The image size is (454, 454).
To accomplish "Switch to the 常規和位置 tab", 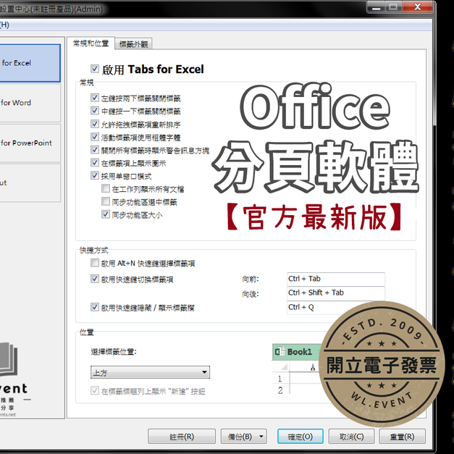I will 91,43.
